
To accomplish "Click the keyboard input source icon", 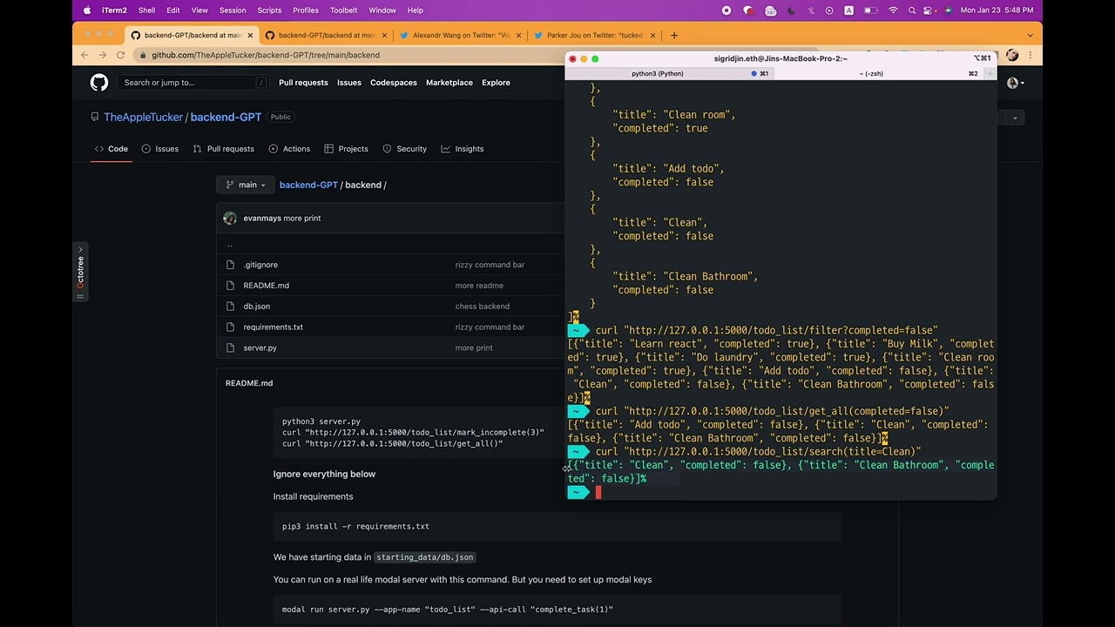I will [x=848, y=10].
